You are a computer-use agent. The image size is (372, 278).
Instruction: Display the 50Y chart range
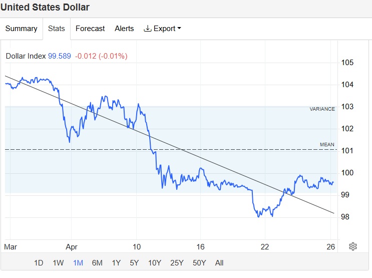199,262
